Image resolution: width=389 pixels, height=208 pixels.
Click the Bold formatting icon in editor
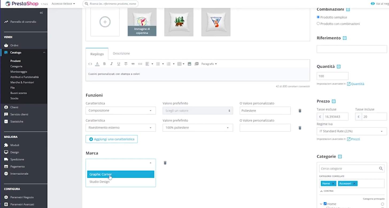point(104,64)
